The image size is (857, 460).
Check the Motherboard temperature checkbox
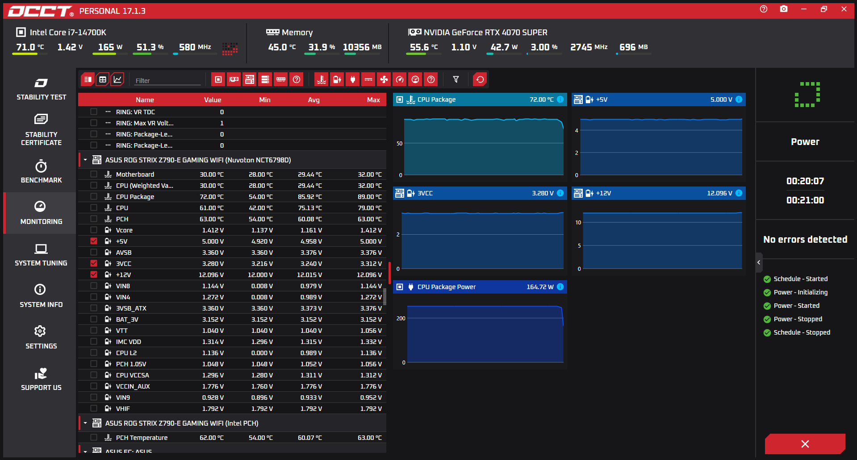[x=94, y=174]
